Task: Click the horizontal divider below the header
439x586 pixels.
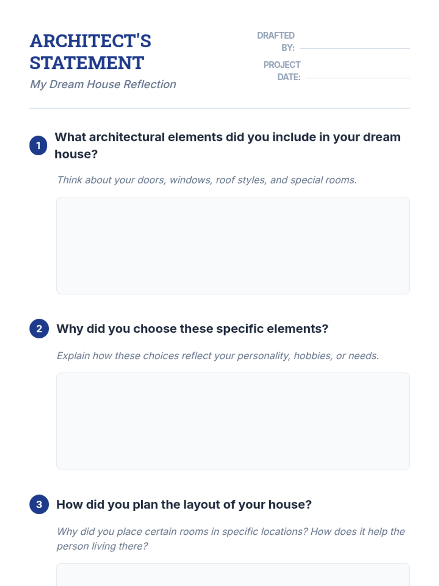Action: point(219,108)
